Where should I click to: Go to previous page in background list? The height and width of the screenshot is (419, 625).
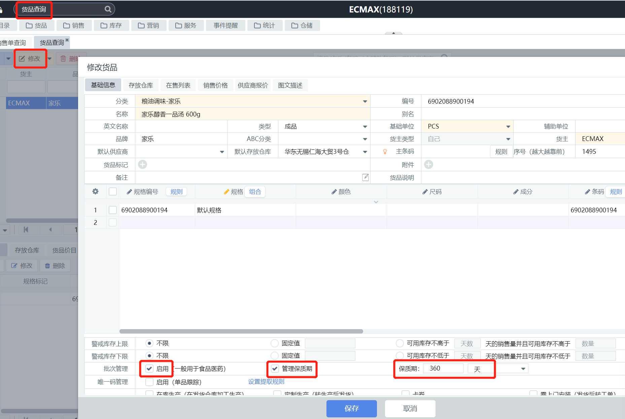click(50, 230)
